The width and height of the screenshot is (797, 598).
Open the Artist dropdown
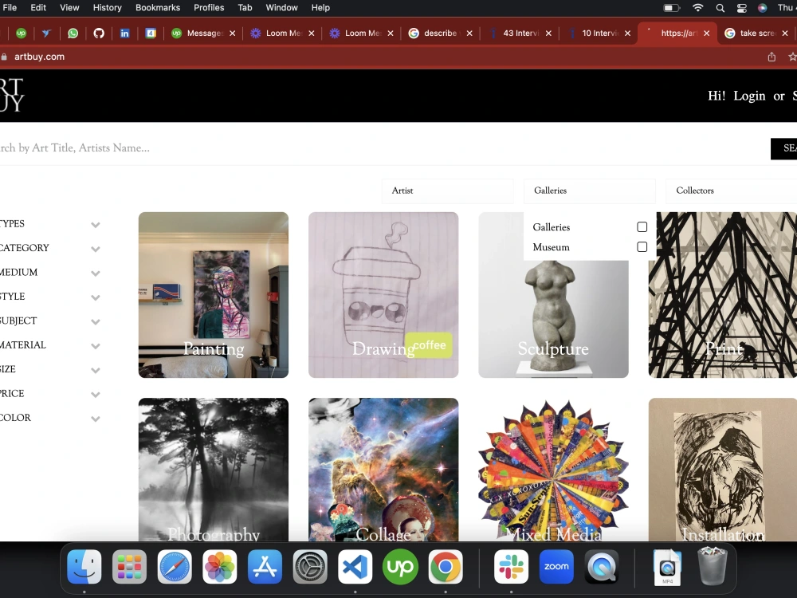pyautogui.click(x=447, y=191)
